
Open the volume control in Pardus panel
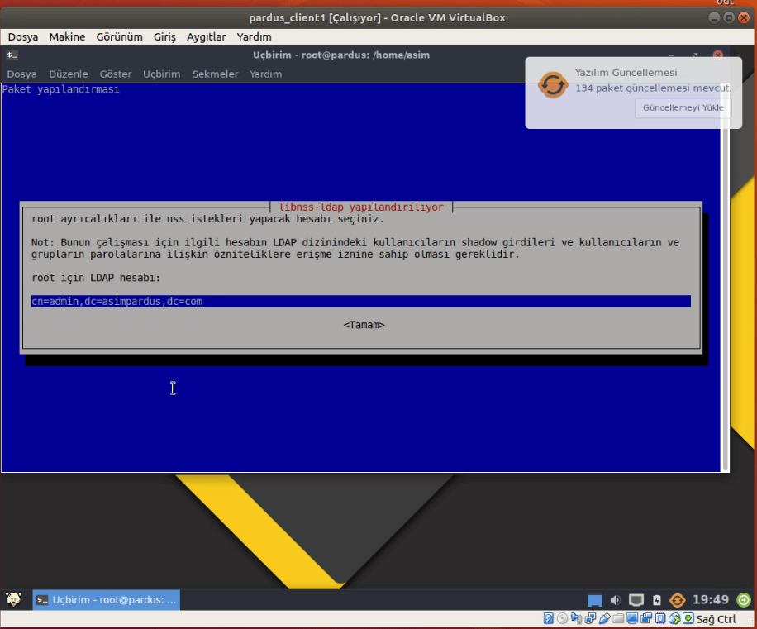[x=616, y=600]
